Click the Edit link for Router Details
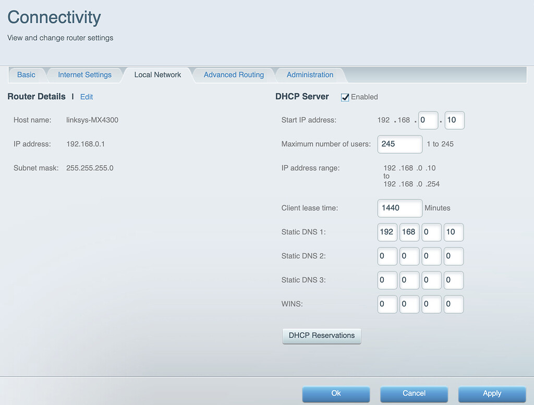The width and height of the screenshot is (534, 405). [x=87, y=97]
